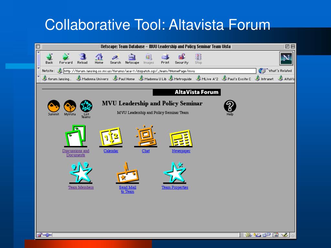Print the current page
This screenshot has width=331, height=248.
[x=165, y=59]
